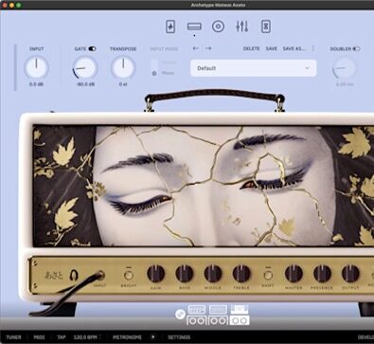Flip the Bright switch on the amp
Image resolution: width=374 pixels, height=344 pixels.
coord(129,275)
